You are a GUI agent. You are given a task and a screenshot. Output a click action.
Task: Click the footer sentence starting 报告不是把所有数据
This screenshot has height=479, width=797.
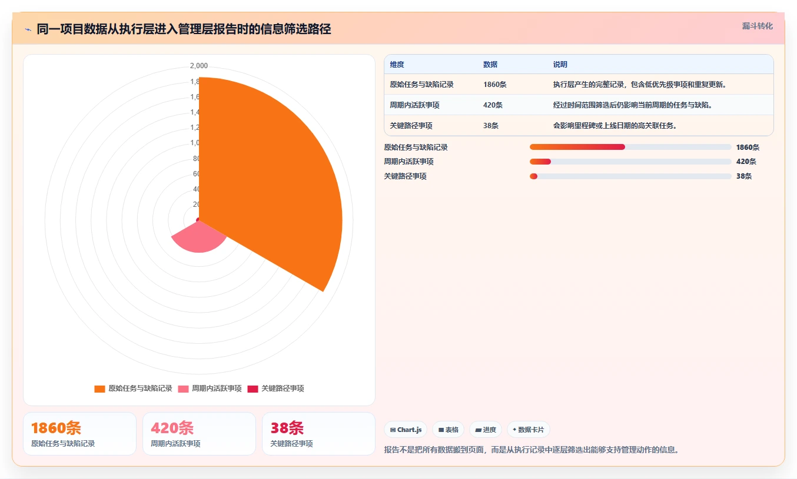[532, 450]
